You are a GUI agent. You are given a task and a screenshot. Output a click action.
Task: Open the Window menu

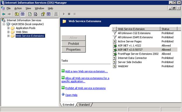[x=39, y=8]
